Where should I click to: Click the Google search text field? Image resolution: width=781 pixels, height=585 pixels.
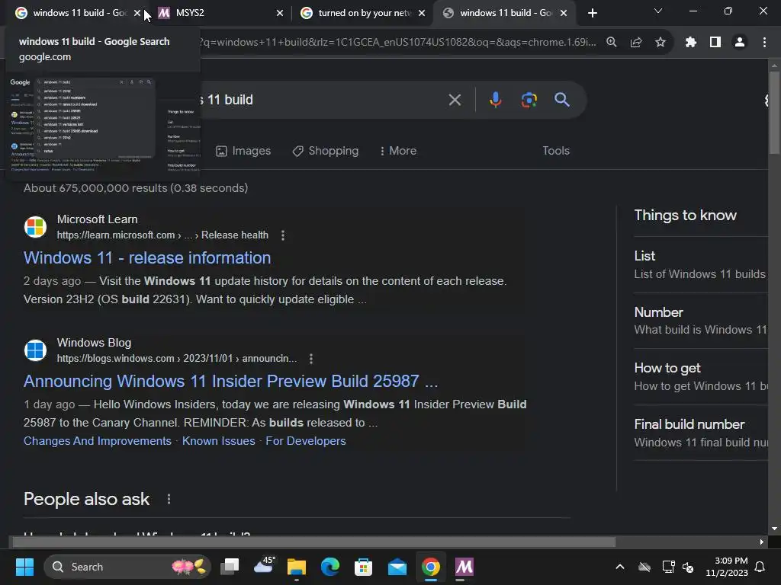pyautogui.click(x=319, y=100)
